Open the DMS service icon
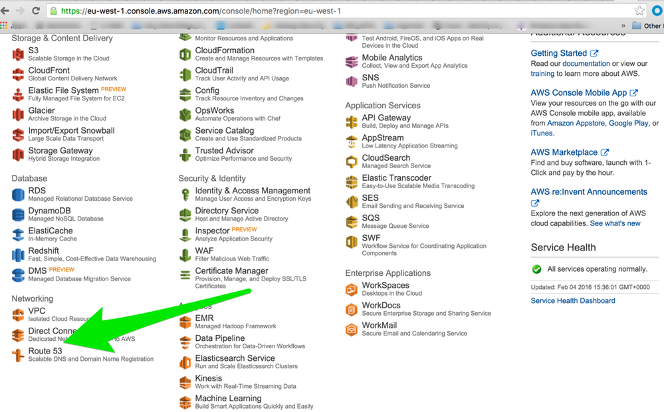The width and height of the screenshot is (664, 412). point(18,275)
